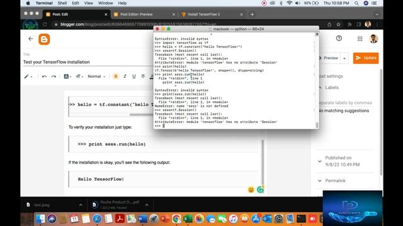Click the orange Blogger logo
The width and height of the screenshot is (403, 226).
[44, 39]
